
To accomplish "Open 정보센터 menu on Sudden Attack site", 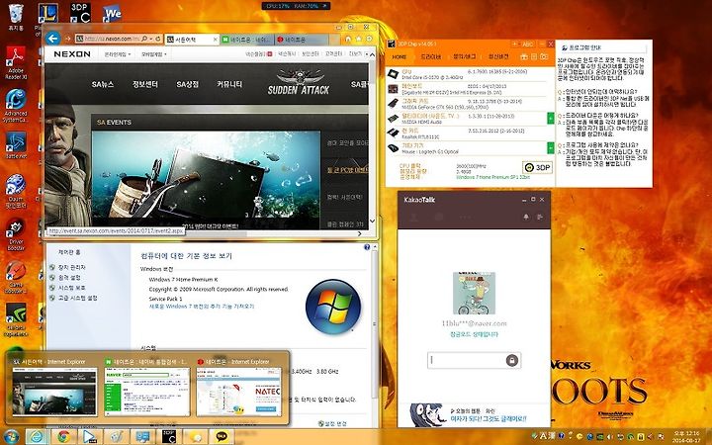I will coord(145,85).
